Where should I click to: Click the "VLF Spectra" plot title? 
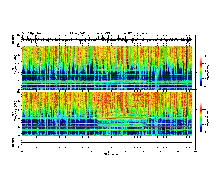[x=31, y=33]
